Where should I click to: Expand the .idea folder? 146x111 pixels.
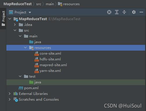click(15, 25)
